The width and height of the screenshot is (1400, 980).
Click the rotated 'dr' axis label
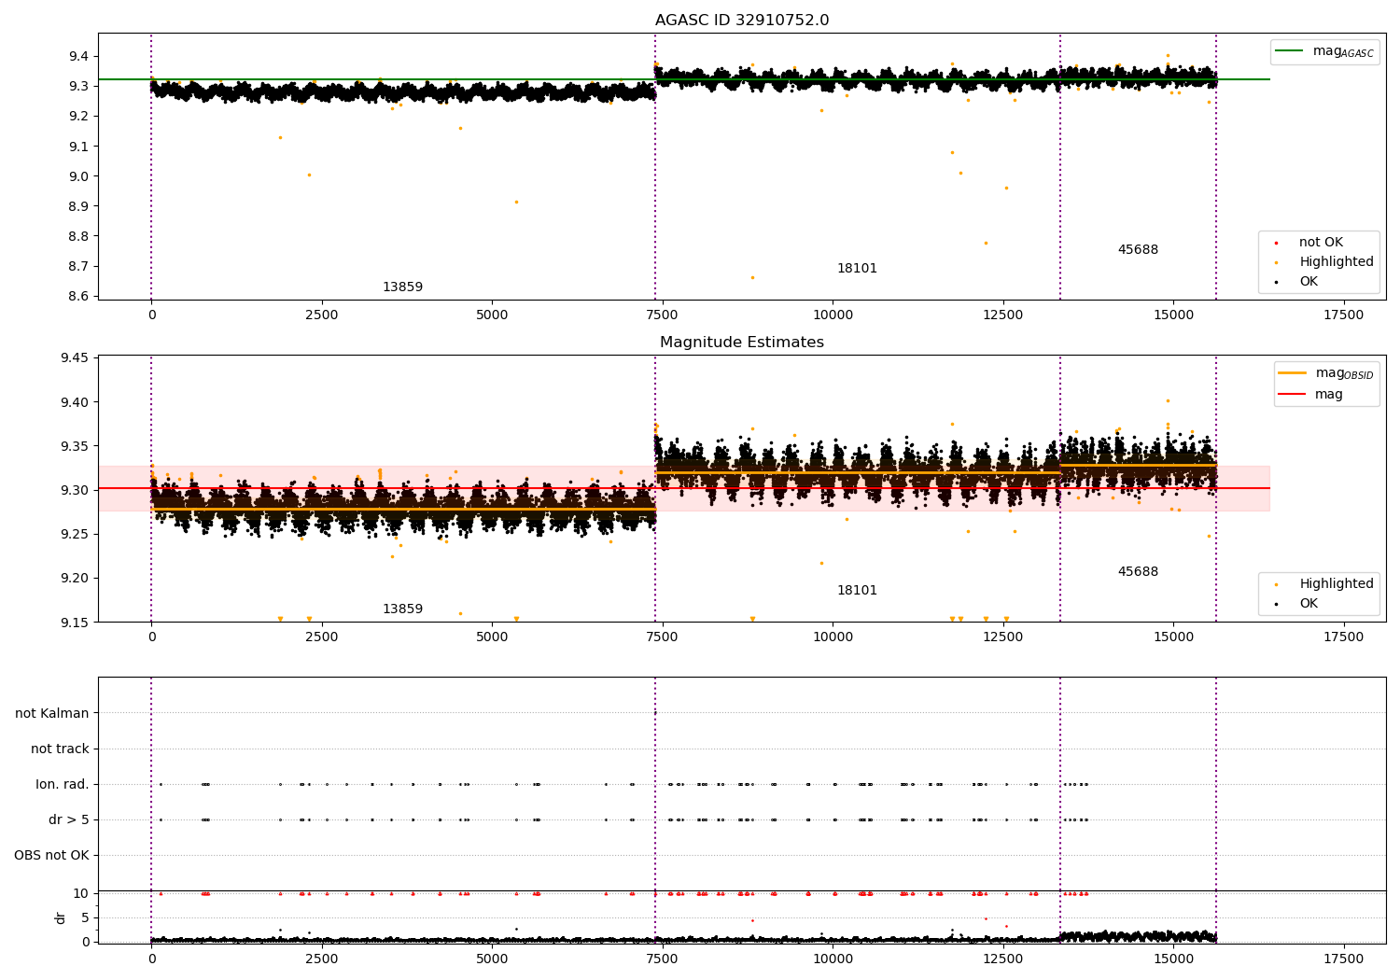[x=60, y=917]
